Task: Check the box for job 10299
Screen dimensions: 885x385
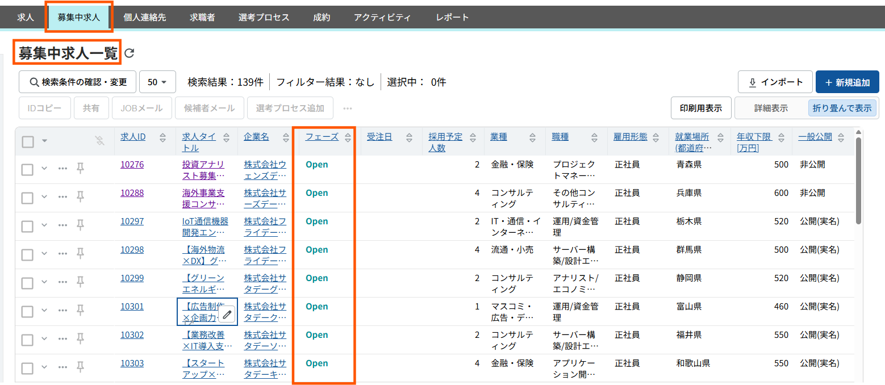Action: point(27,283)
